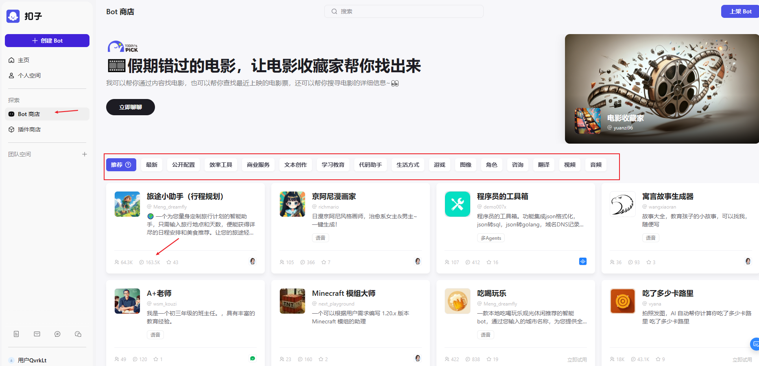Open the 电影收藏家 banner image
Screen dimensions: 759x366
(662, 89)
